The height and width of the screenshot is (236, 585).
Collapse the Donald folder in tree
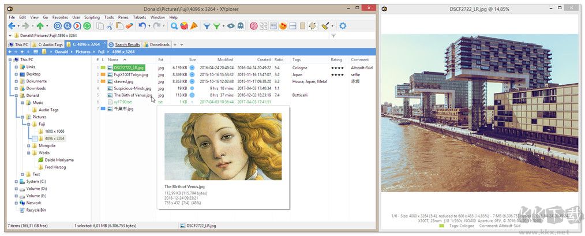coord(16,95)
